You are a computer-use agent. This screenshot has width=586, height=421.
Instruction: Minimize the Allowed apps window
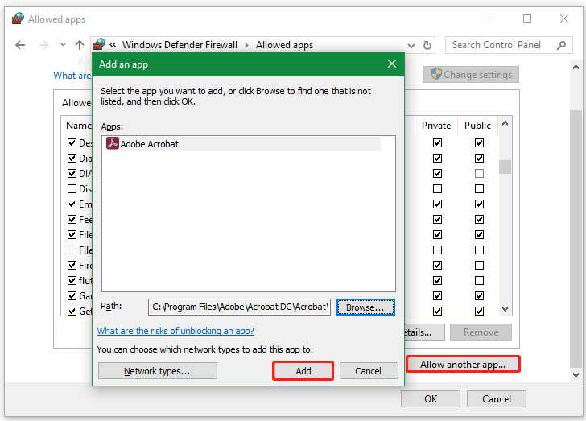tap(491, 19)
